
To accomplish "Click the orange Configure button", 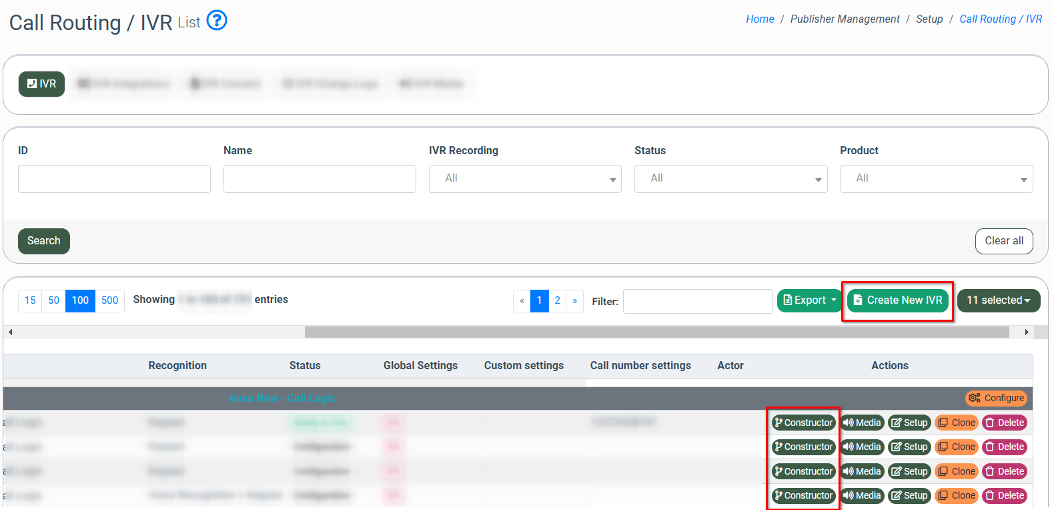I will click(x=996, y=398).
